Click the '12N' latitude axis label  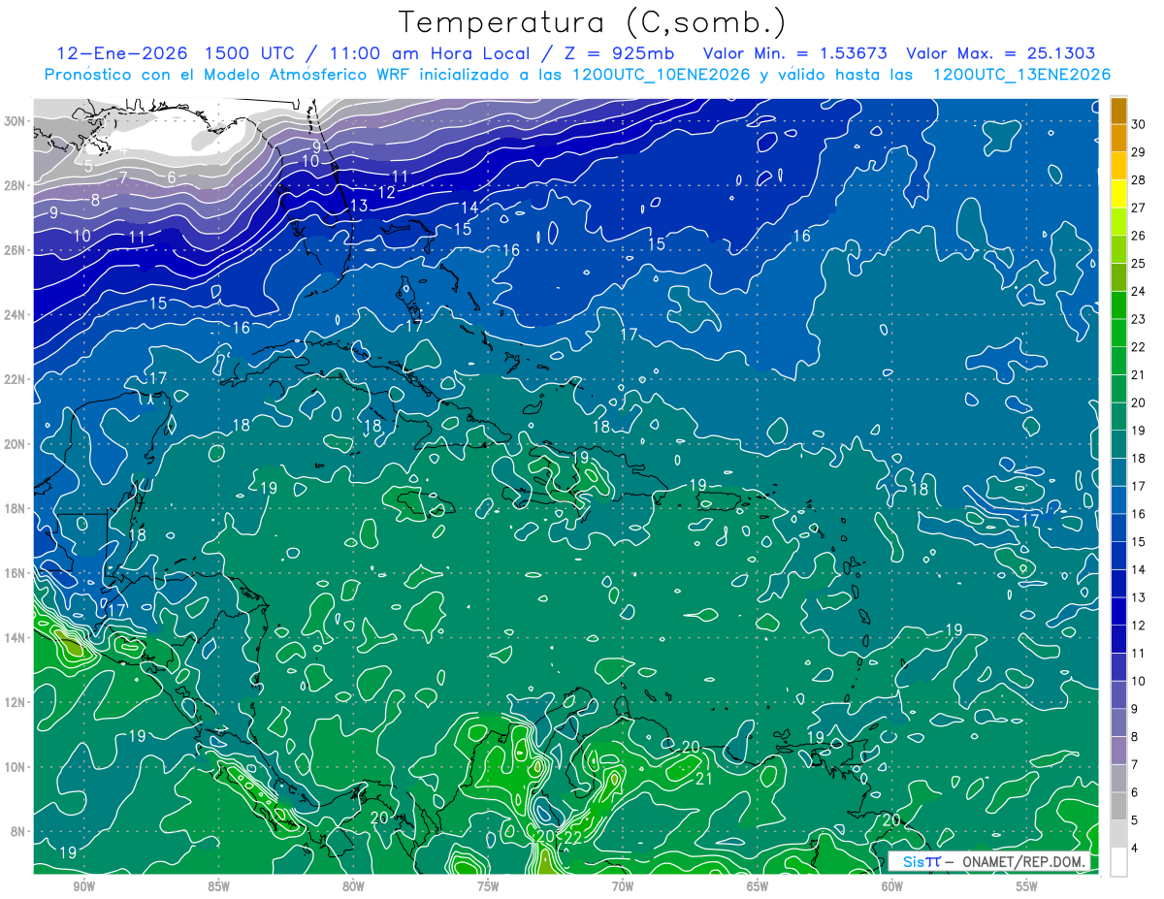click(x=15, y=702)
